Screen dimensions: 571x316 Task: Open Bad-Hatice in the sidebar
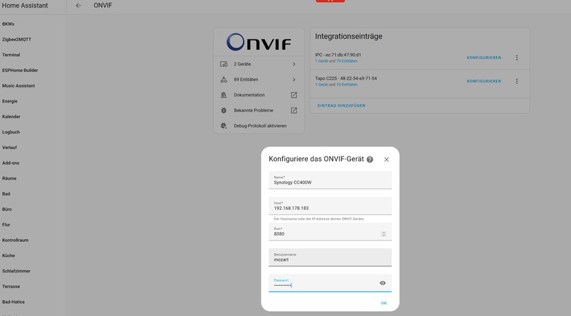click(x=13, y=302)
